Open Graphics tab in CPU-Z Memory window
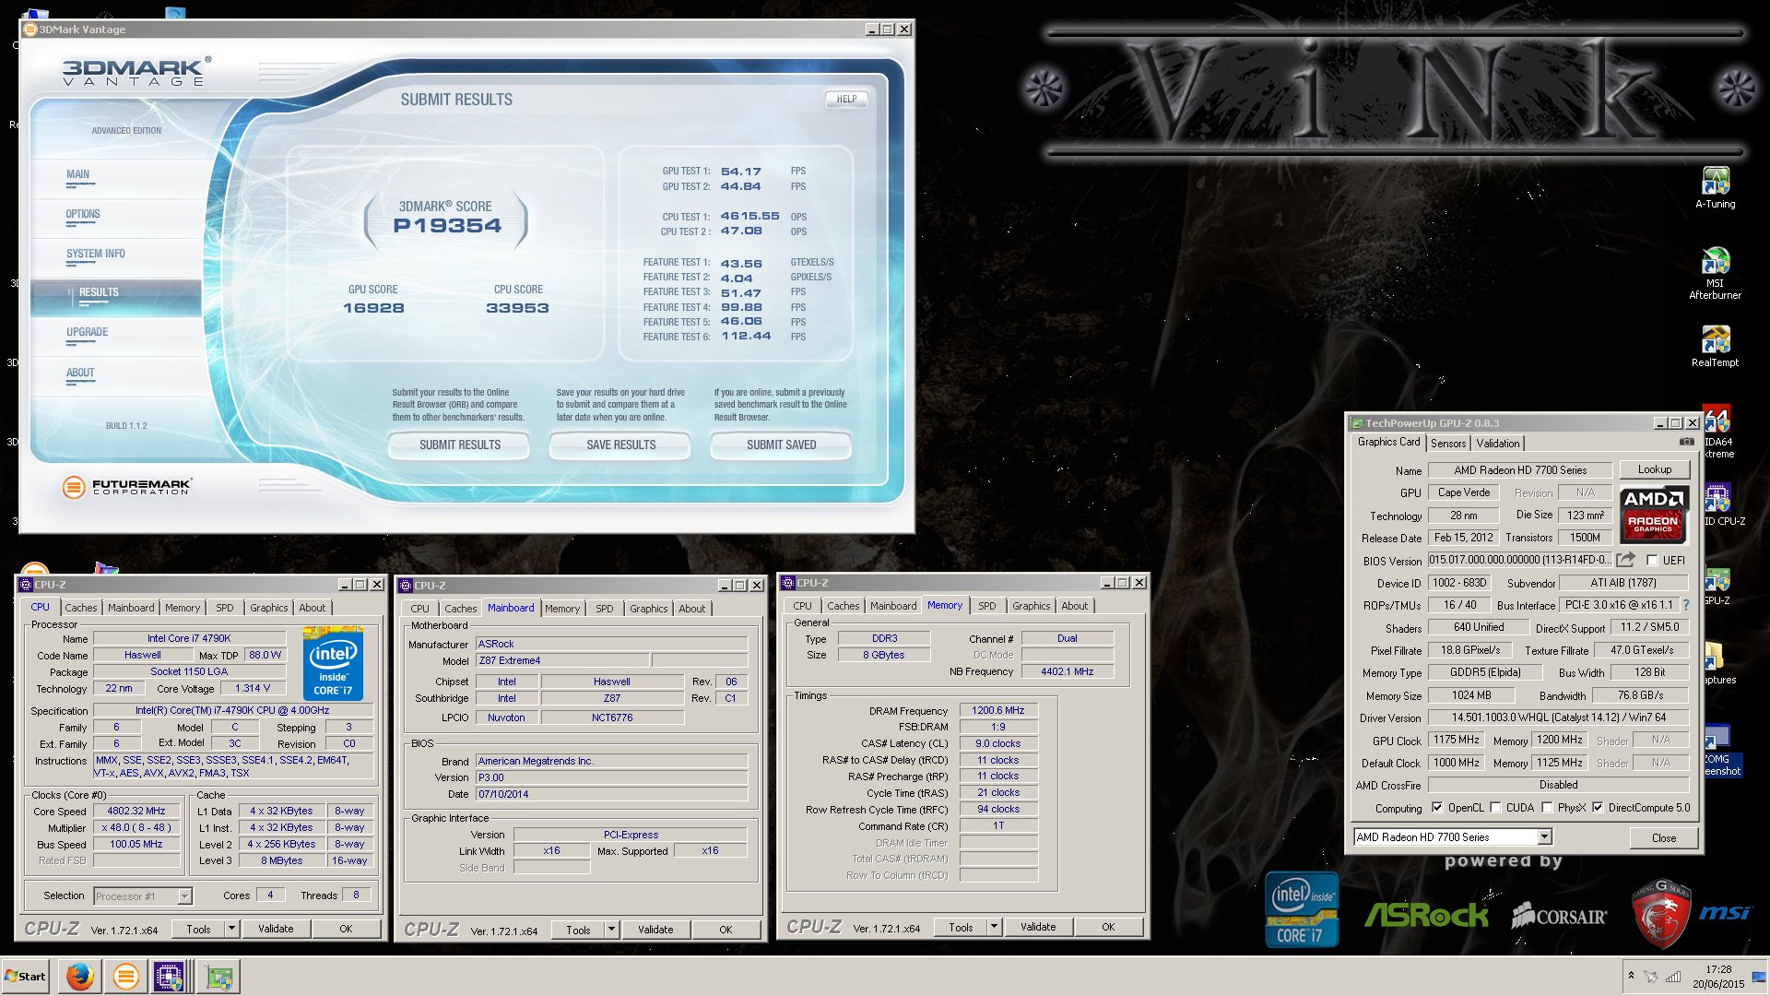1770x996 pixels. click(1031, 606)
